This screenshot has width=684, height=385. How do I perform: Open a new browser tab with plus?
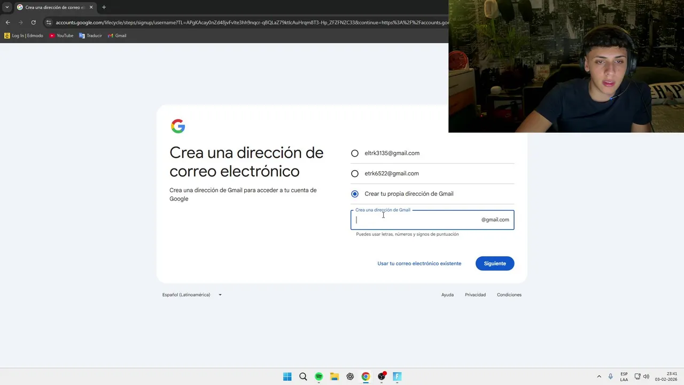(104, 7)
